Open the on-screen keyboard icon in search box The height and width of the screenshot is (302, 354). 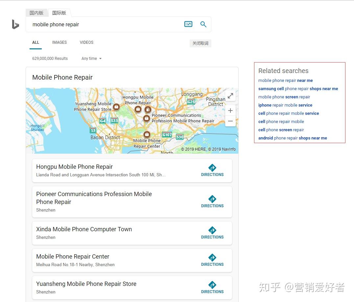188,24
